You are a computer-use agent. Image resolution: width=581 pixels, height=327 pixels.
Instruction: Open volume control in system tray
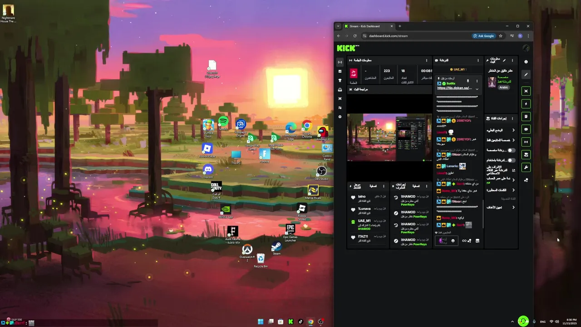557,322
